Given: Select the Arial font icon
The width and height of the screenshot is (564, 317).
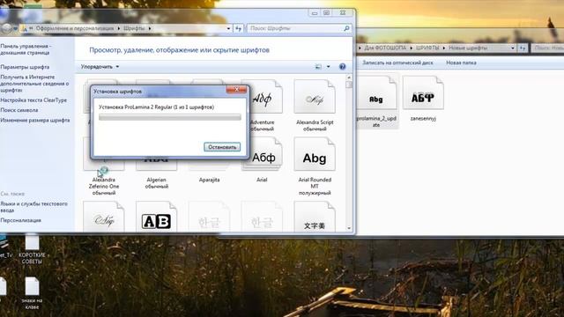Looking at the screenshot, I should pyautogui.click(x=262, y=154).
